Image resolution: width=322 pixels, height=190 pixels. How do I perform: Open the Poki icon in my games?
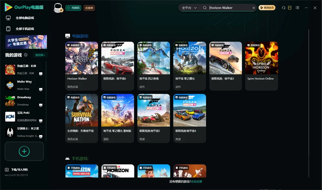point(10,117)
